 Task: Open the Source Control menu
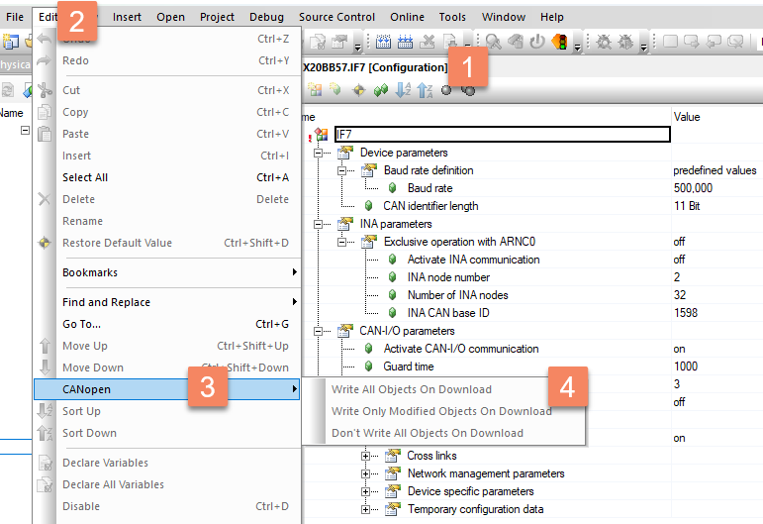click(336, 17)
